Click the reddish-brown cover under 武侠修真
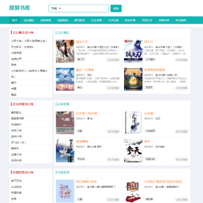Viewport: 203px width, 203px height. pos(65,122)
